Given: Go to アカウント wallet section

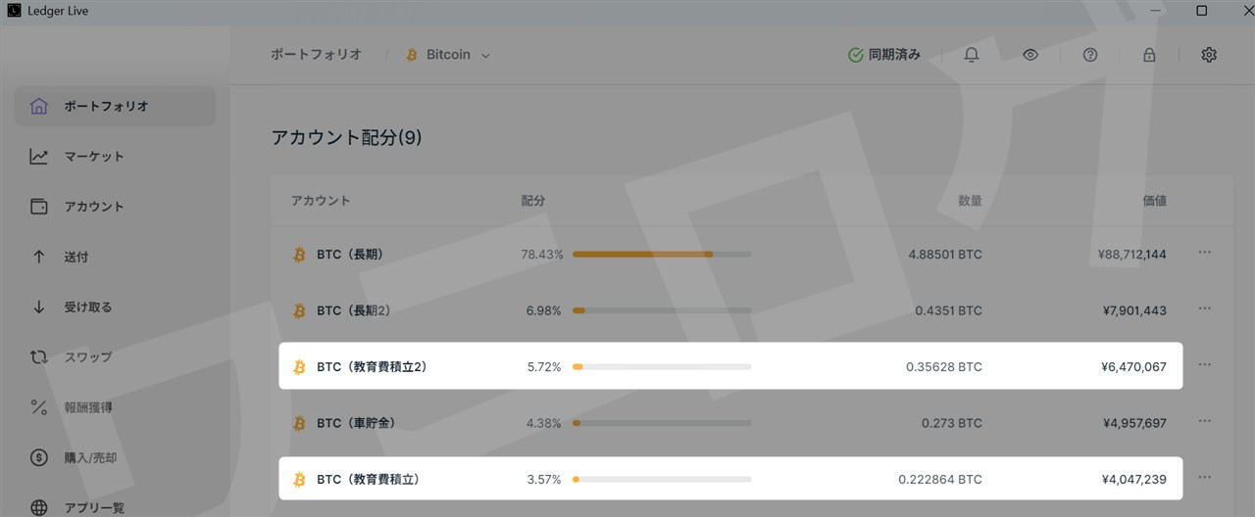Looking at the screenshot, I should pos(94,207).
